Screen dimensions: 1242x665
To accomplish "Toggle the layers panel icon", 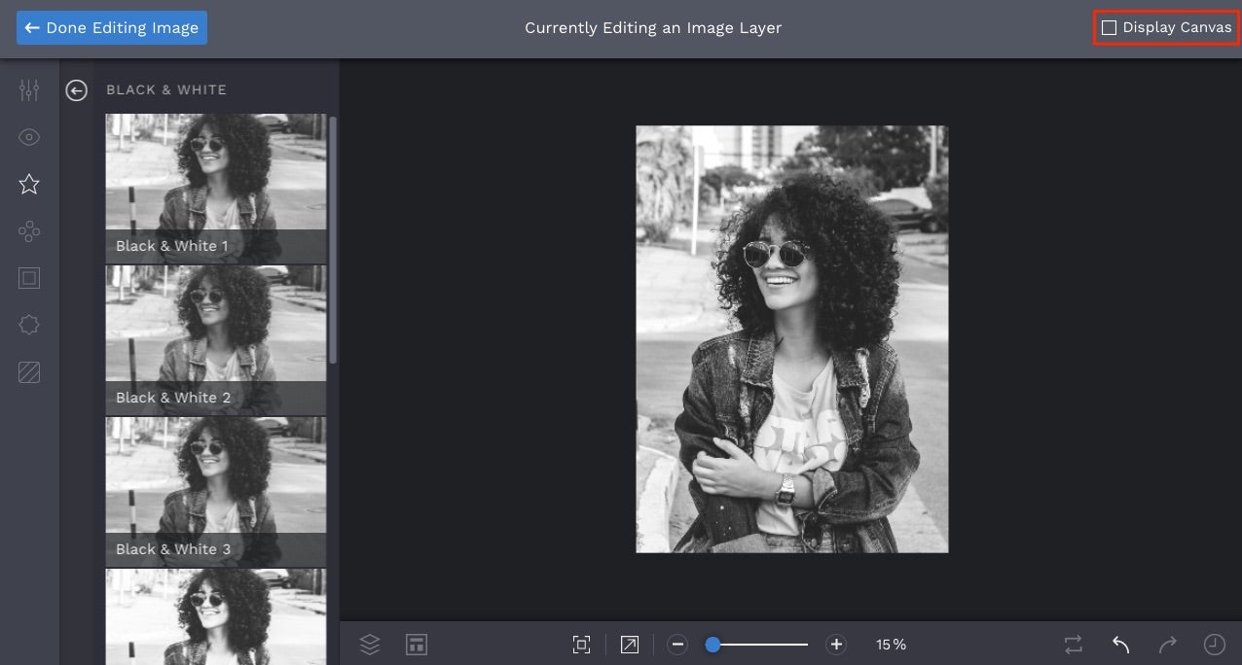I will pyautogui.click(x=370, y=644).
